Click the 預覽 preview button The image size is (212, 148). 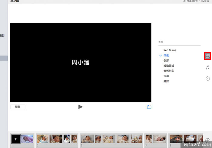[x=18, y=107]
